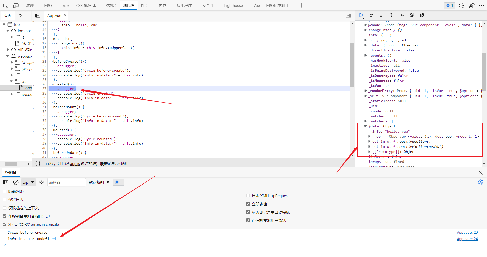
Task: Step out of current function
Action: pos(391,15)
